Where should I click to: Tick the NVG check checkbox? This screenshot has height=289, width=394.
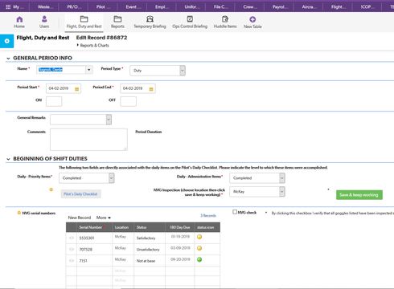click(235, 212)
